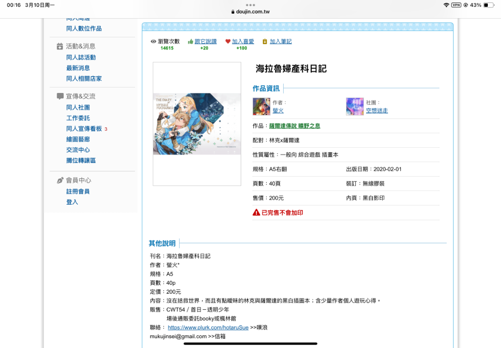Screen dimensions: 501x348
Task: Tap the 00:16 clock in status bar
Action: [x=14, y=5]
